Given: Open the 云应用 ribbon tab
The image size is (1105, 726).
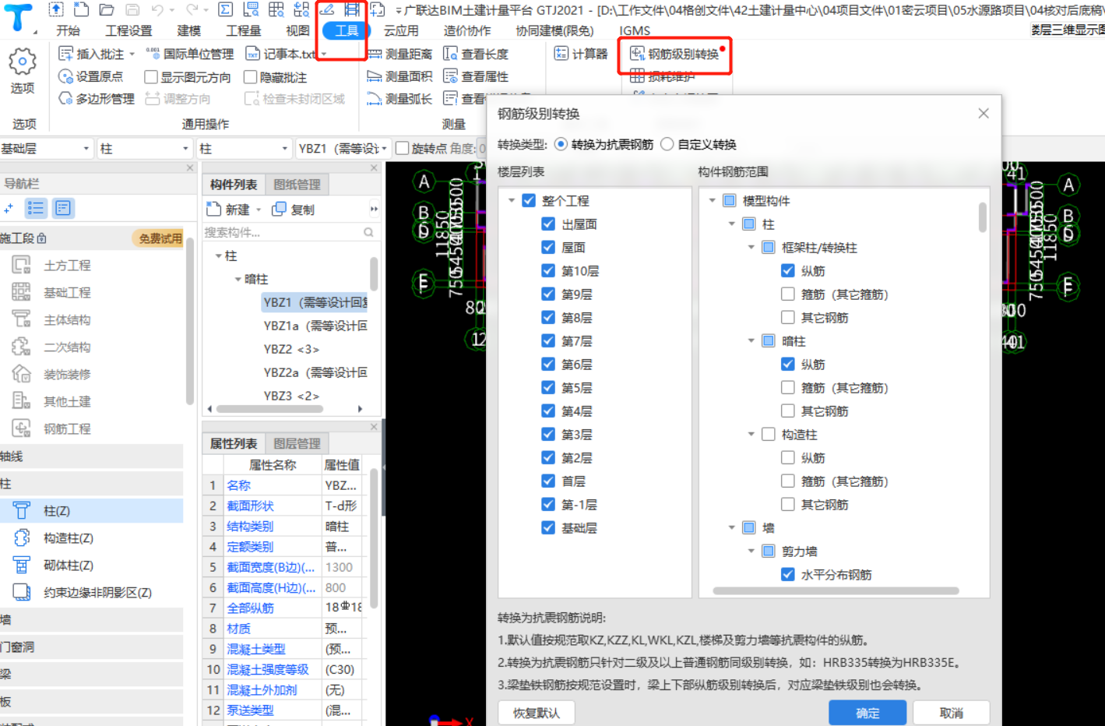Looking at the screenshot, I should (401, 30).
